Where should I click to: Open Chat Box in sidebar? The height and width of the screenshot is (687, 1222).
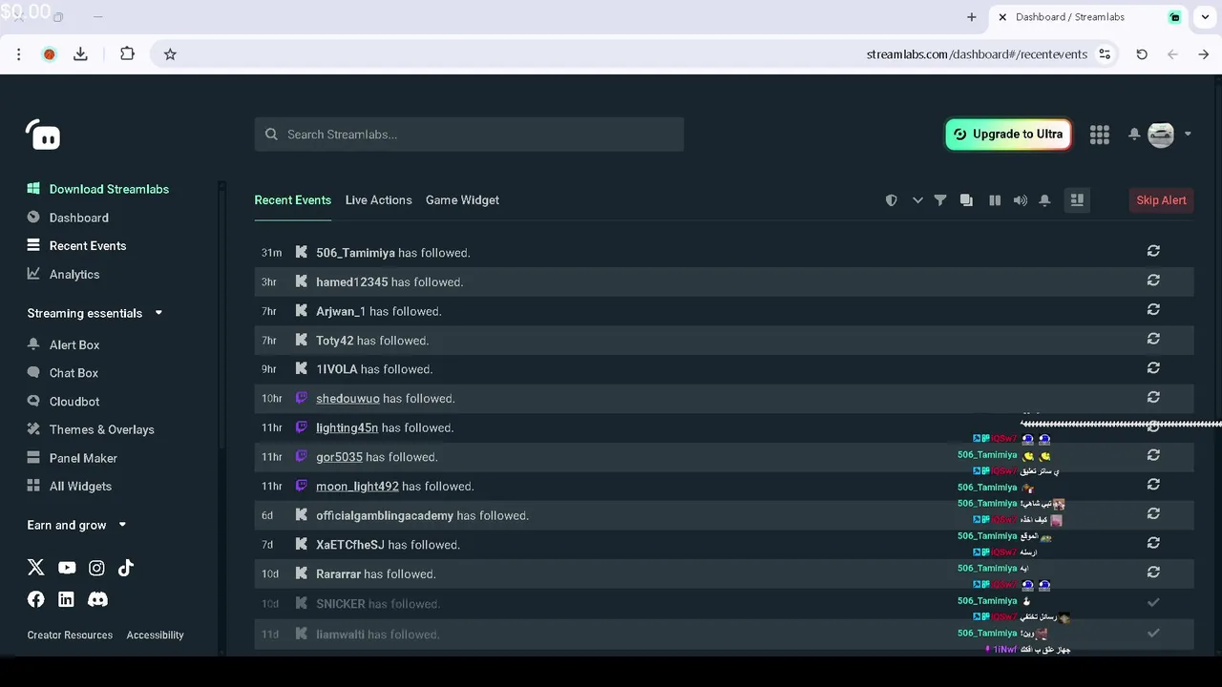[62, 373]
